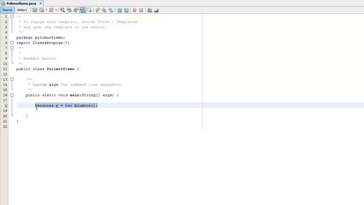Click on 'public static void main' line
The height and width of the screenshot is (205, 364).
72,95
